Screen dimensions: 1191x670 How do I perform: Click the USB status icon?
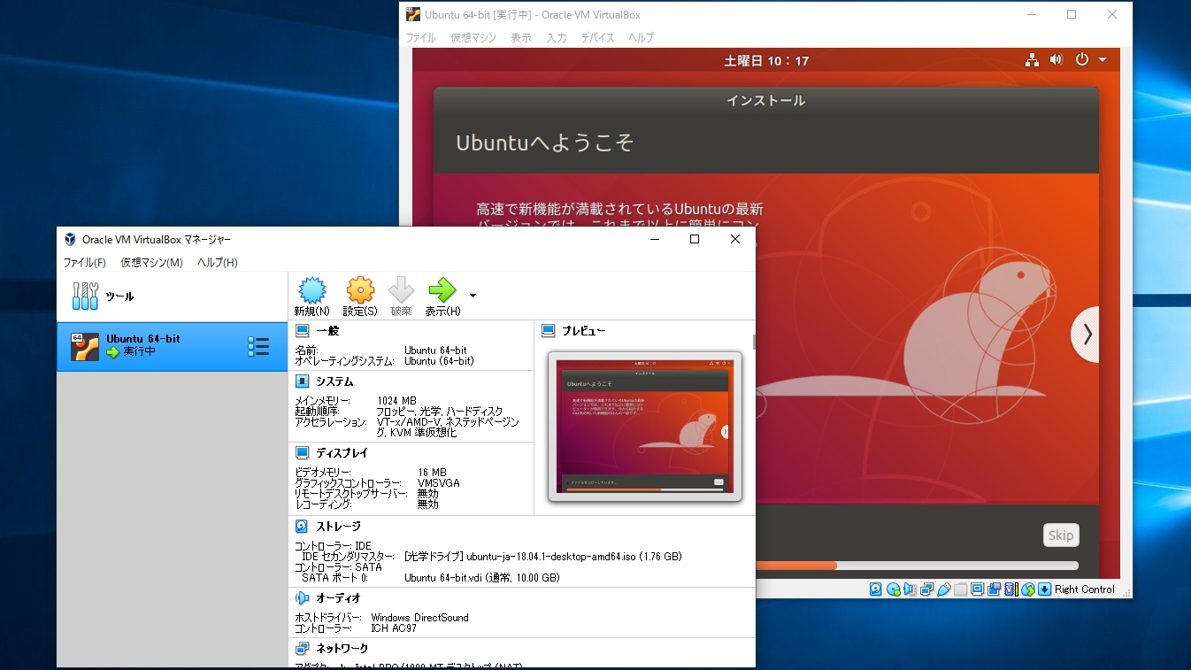point(944,589)
